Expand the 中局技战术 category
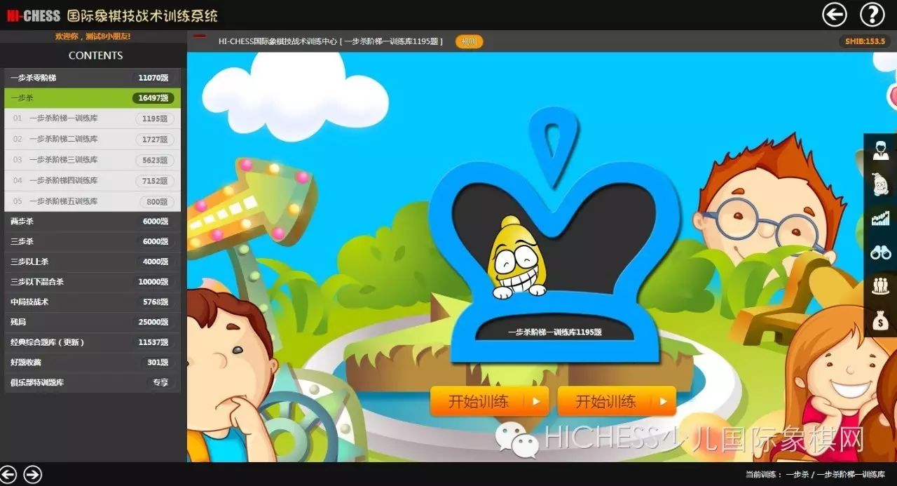The width and height of the screenshot is (897, 486). 93,302
